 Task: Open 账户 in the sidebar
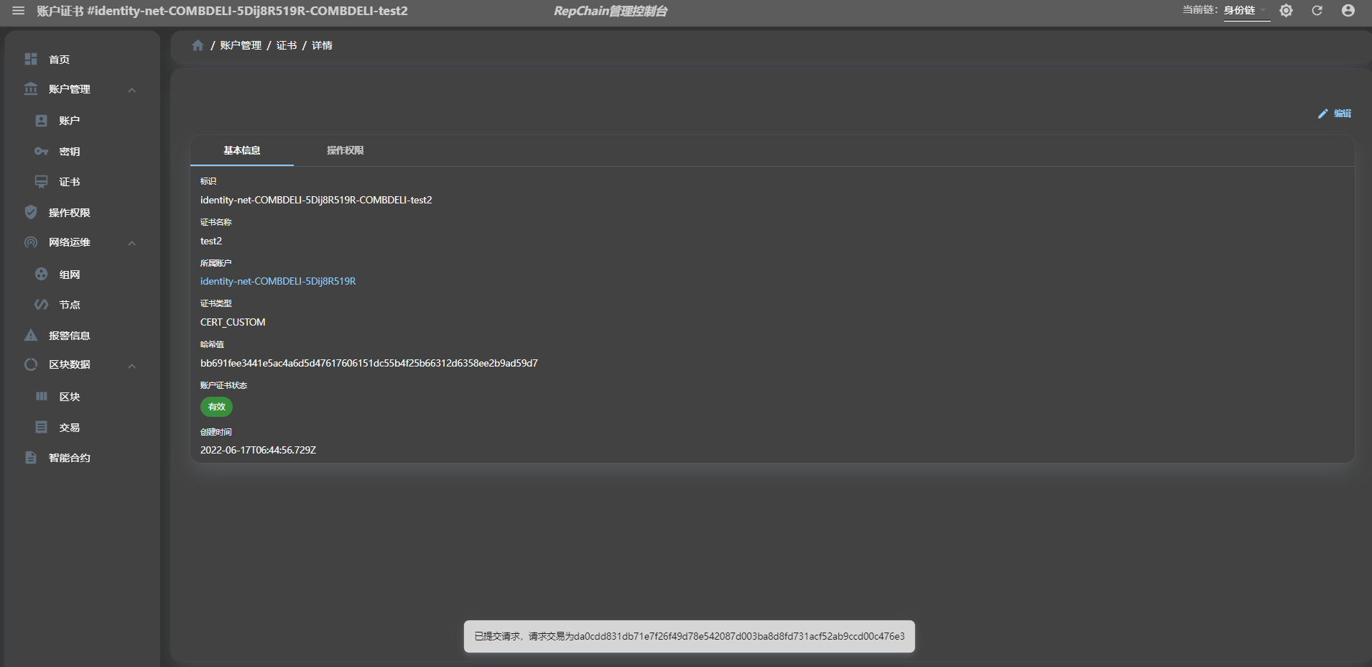coord(69,121)
